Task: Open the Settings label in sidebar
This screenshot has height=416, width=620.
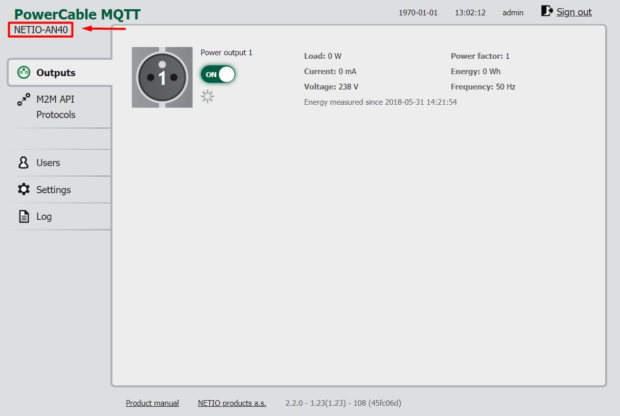Action: pos(54,190)
